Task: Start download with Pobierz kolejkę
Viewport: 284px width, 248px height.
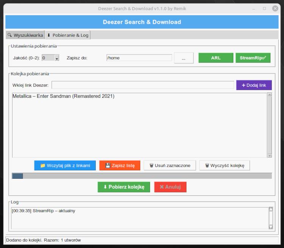Action: point(123,187)
